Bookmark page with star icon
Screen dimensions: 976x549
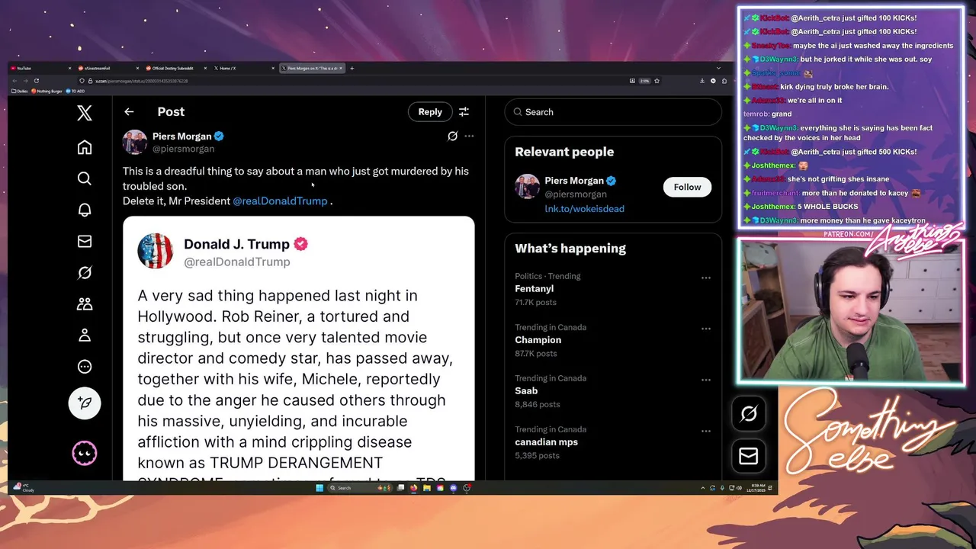pos(657,81)
